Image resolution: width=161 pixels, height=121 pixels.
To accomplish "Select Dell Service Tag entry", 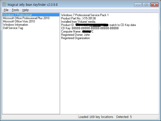I will click(x=13, y=28).
